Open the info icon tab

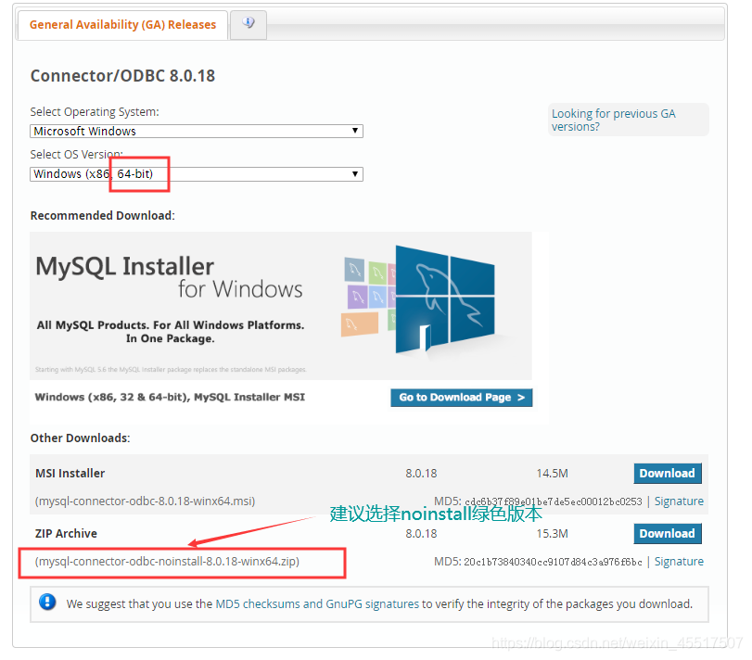coord(248,24)
